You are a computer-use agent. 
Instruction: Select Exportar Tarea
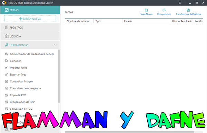pos(18,75)
